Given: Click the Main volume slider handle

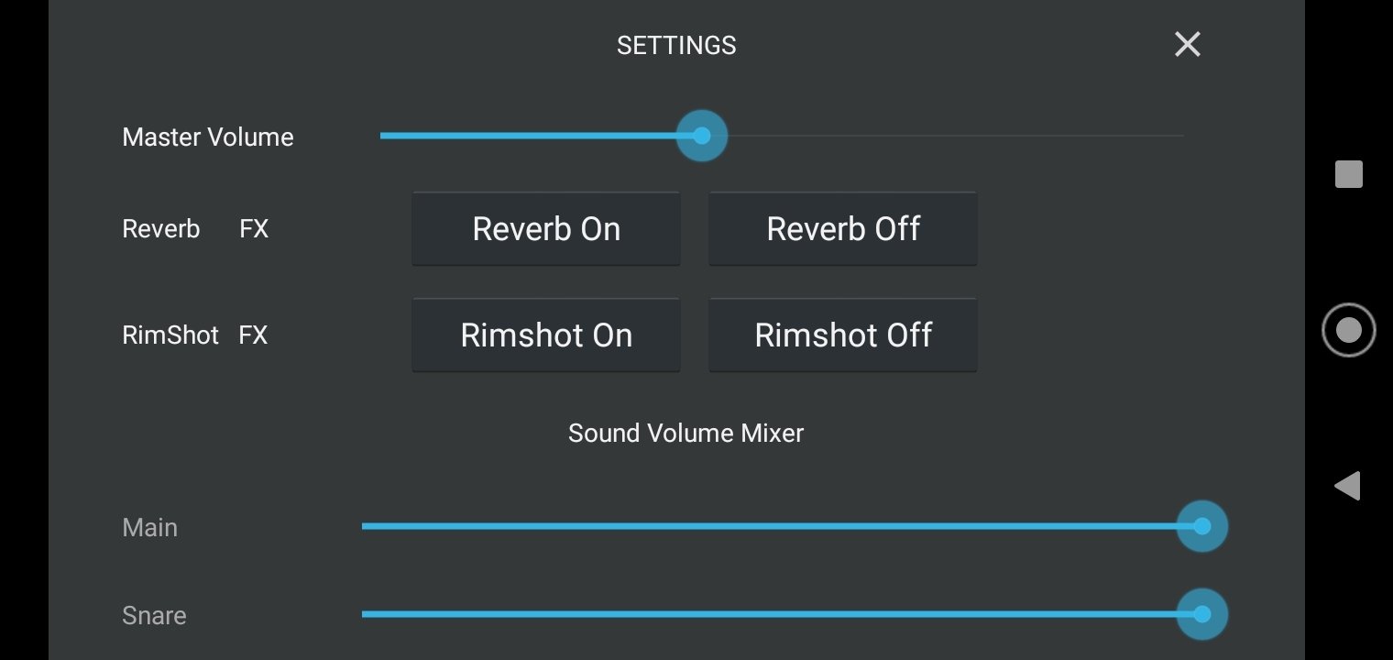Looking at the screenshot, I should pos(1201,526).
